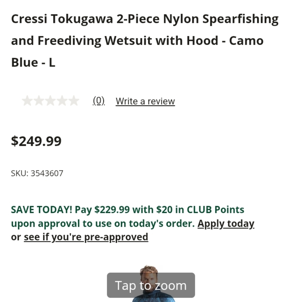The image size is (302, 302).
Task: Open "Write a review"
Action: [145, 101]
